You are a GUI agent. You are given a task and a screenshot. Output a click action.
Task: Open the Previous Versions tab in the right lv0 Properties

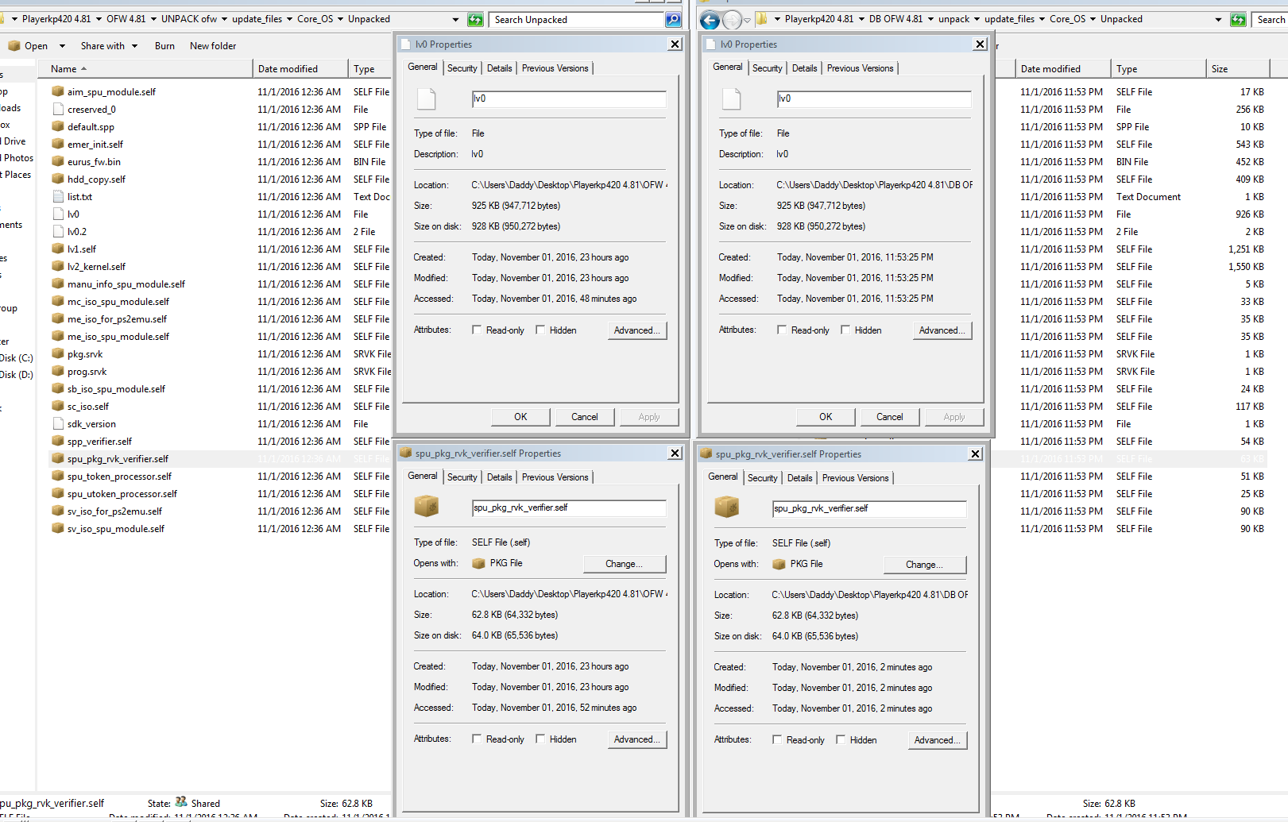tap(860, 68)
